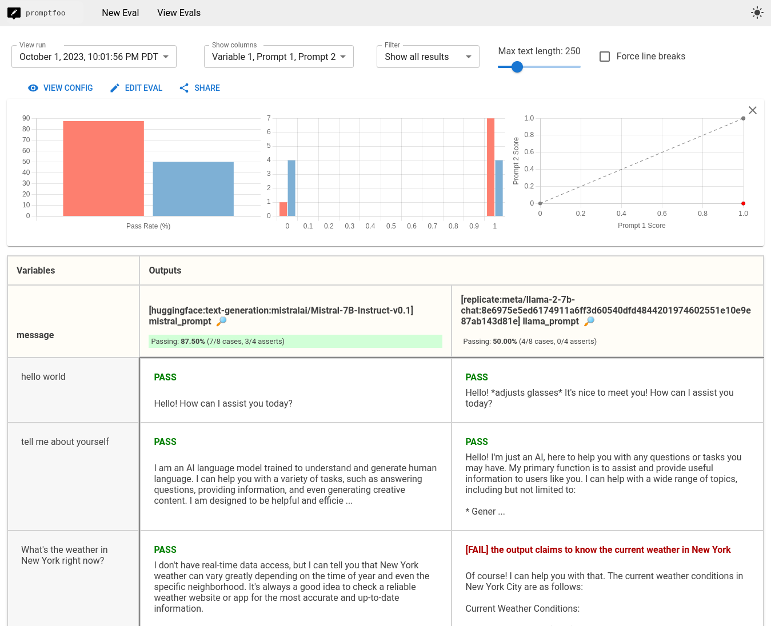Image resolution: width=771 pixels, height=626 pixels.
Task: Click the share icon beside Share
Action: 184,88
